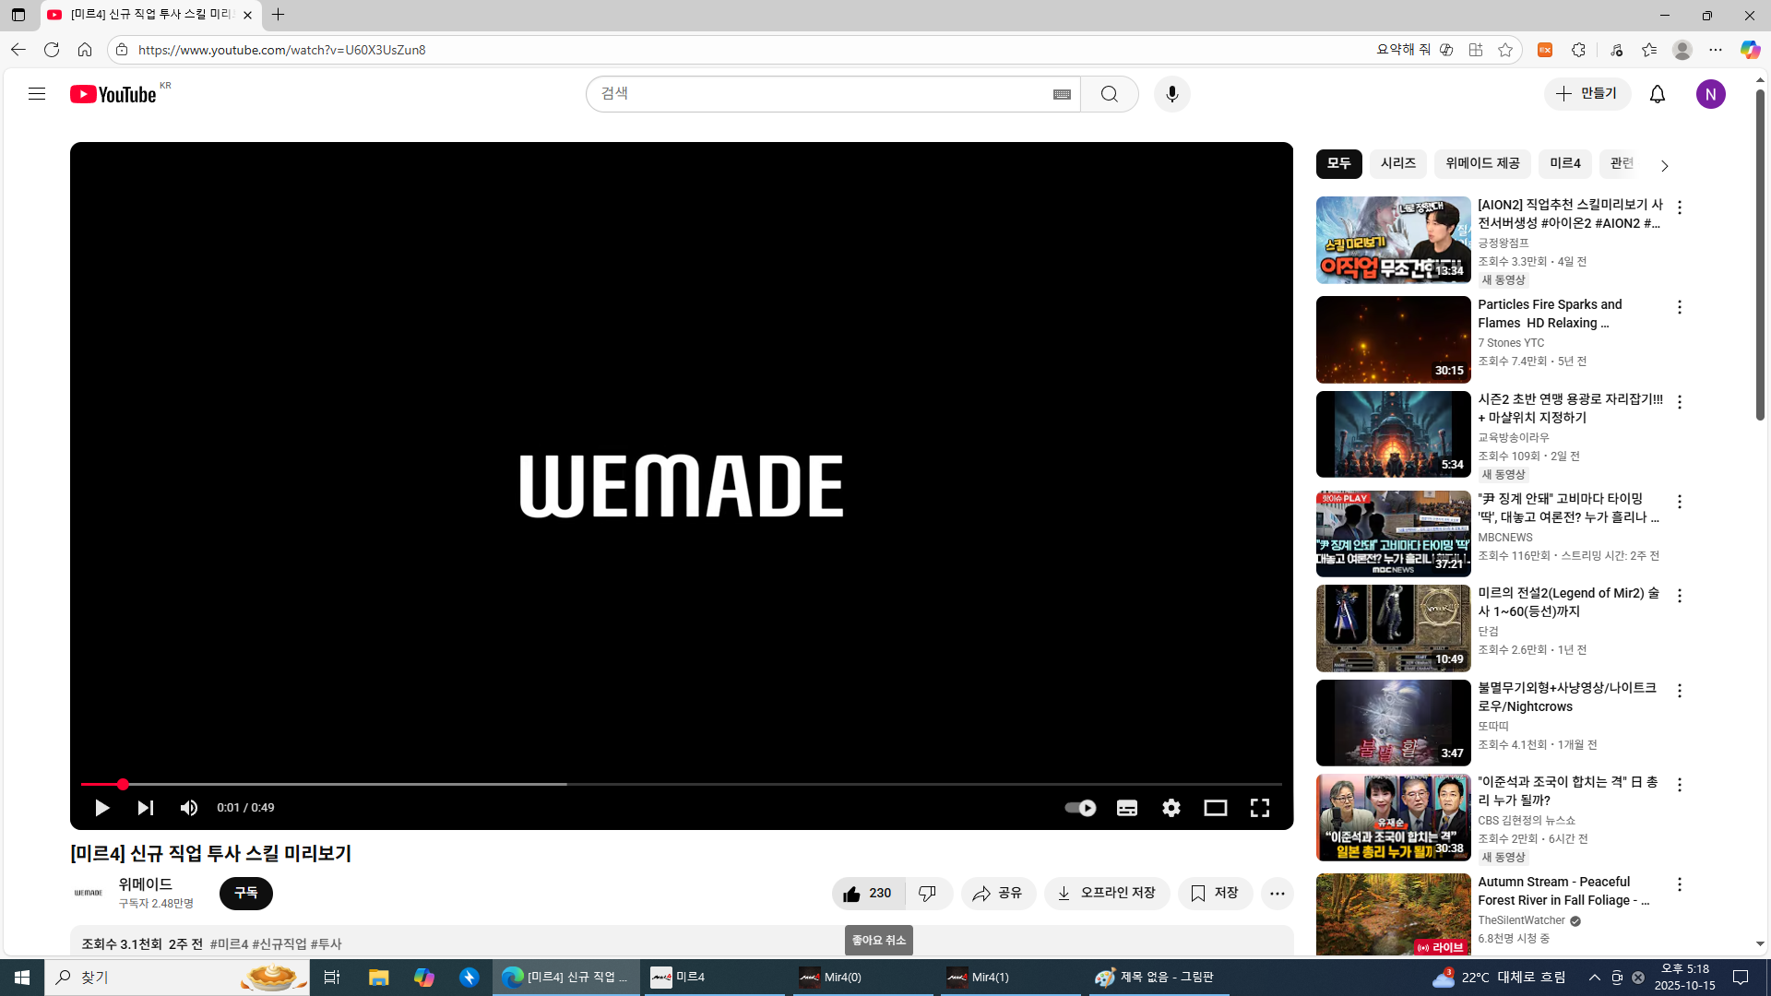Skip to next video in player
1771x996 pixels.
pos(145,808)
